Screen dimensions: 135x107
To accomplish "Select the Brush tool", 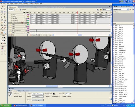I will pos(5,22).
